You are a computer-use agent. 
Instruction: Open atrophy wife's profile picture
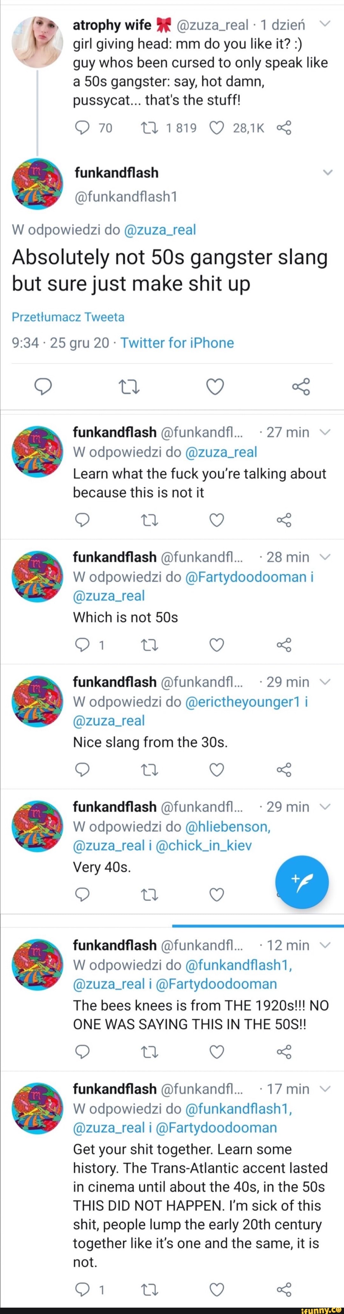click(38, 42)
